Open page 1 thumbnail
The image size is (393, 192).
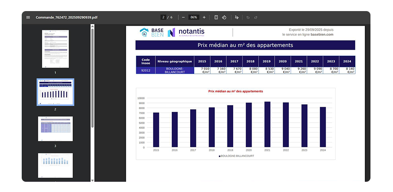[x=55, y=49]
